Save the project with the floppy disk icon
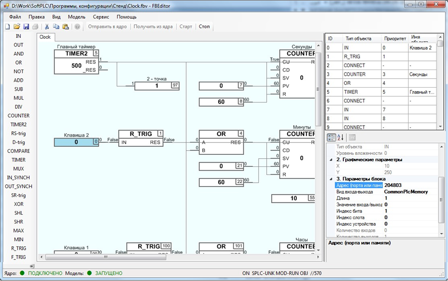 coord(26,26)
